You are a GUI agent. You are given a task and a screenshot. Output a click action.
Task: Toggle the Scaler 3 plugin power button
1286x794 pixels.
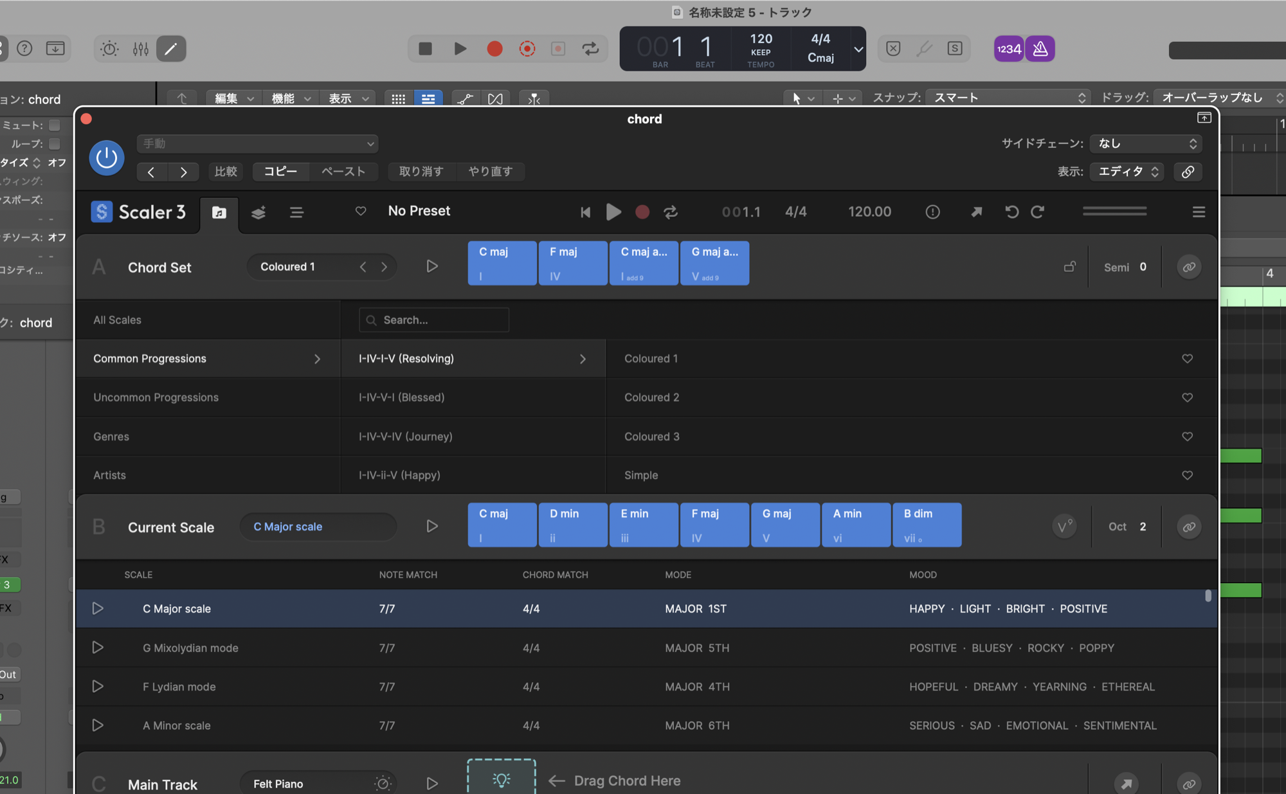107,158
